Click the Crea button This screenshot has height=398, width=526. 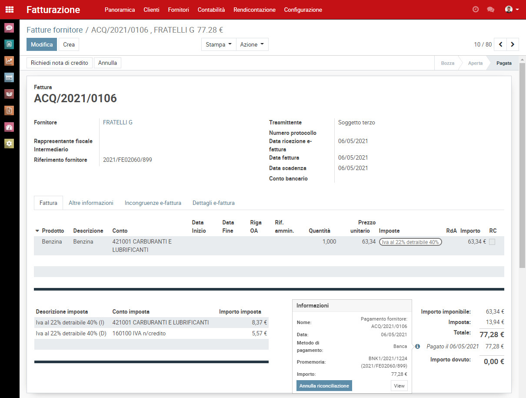[x=69, y=44]
